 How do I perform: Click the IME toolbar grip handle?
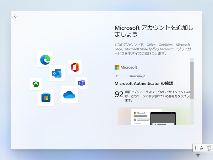[x=195, y=148]
